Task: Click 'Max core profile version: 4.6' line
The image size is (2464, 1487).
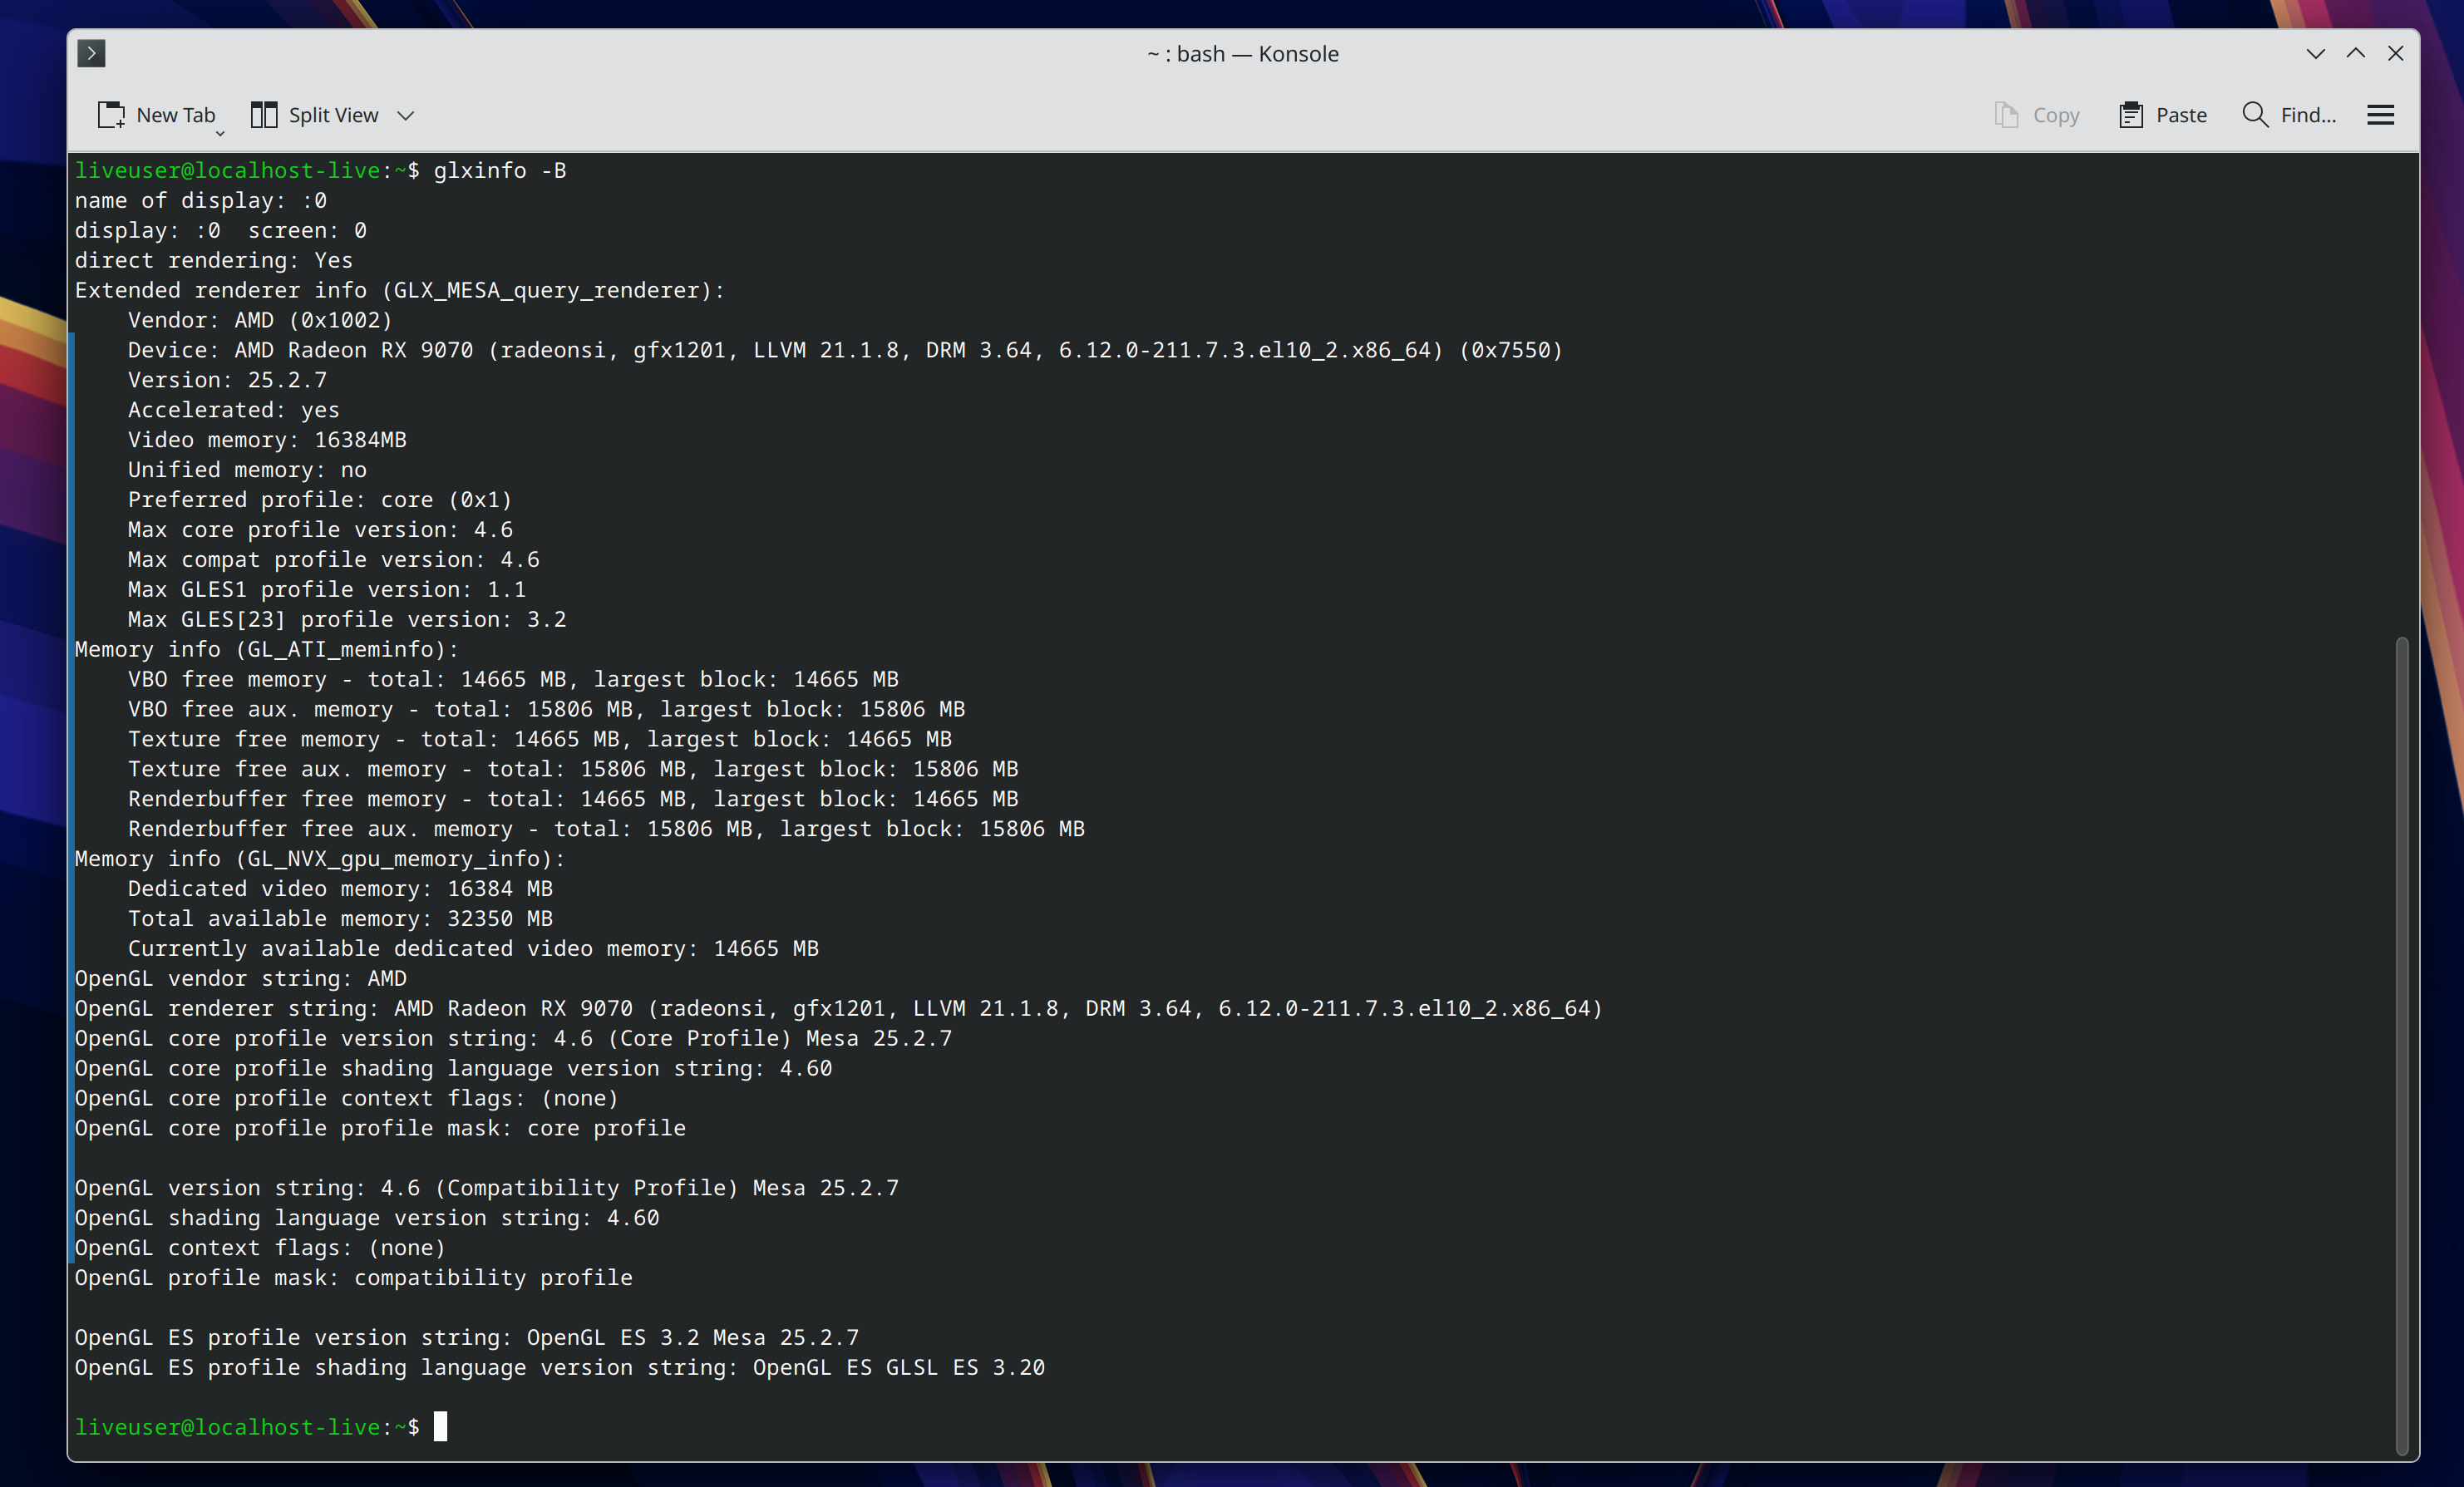Action: (320, 530)
